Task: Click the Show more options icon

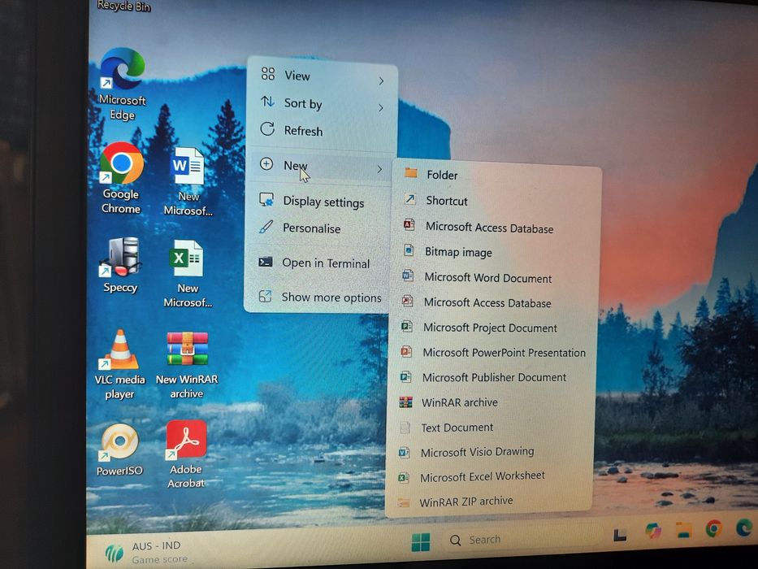Action: click(265, 296)
